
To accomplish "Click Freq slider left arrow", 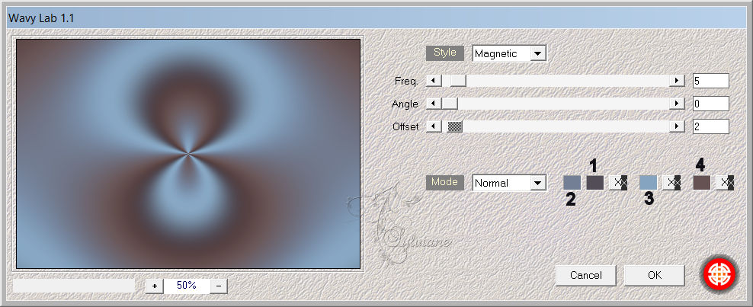I will click(434, 81).
